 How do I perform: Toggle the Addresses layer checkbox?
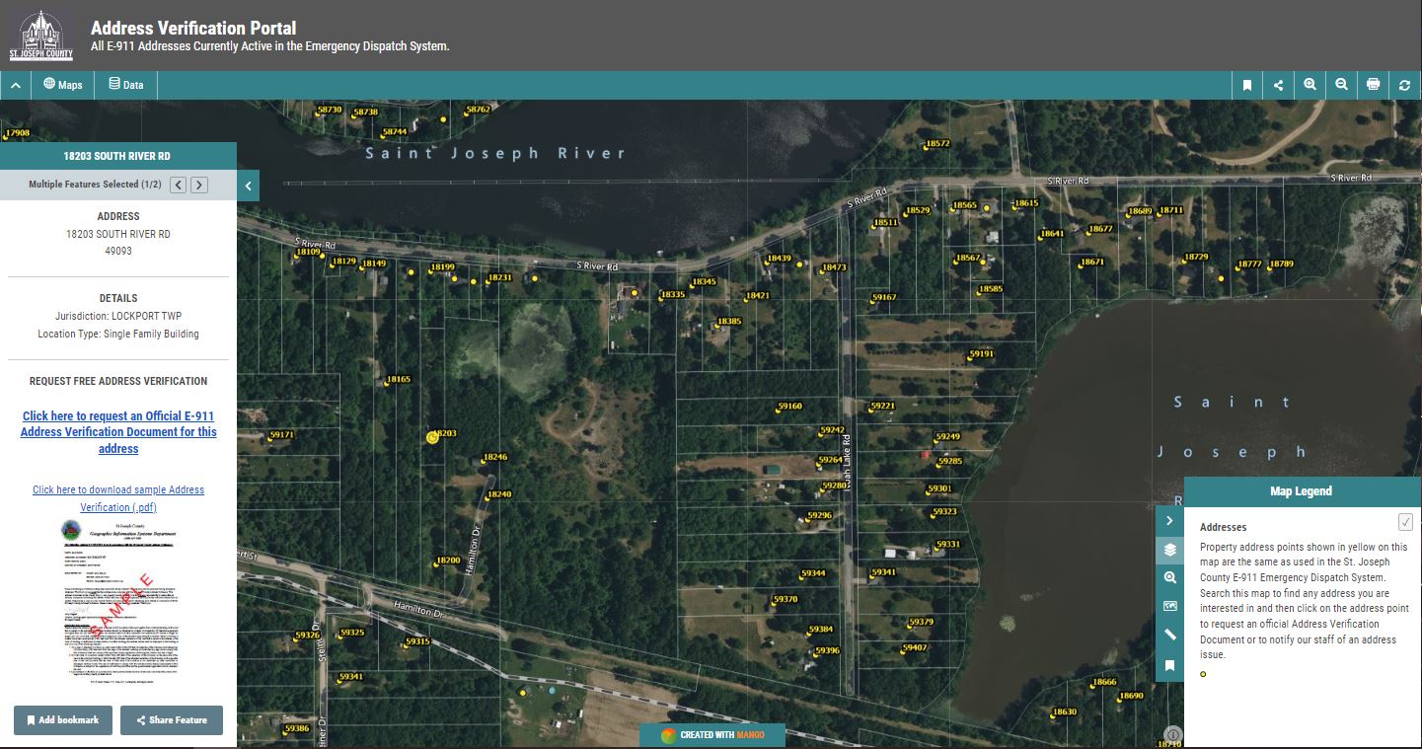pos(1405,522)
